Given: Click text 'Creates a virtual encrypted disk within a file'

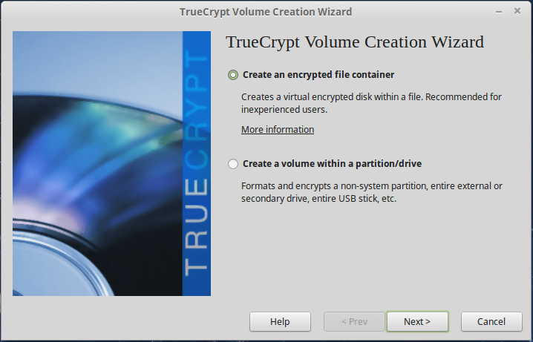Looking at the screenshot, I should pyautogui.click(x=332, y=97).
